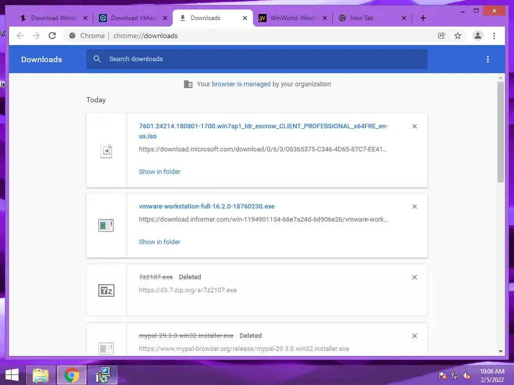
Task: Click the managed organization building icon
Action: pos(188,84)
